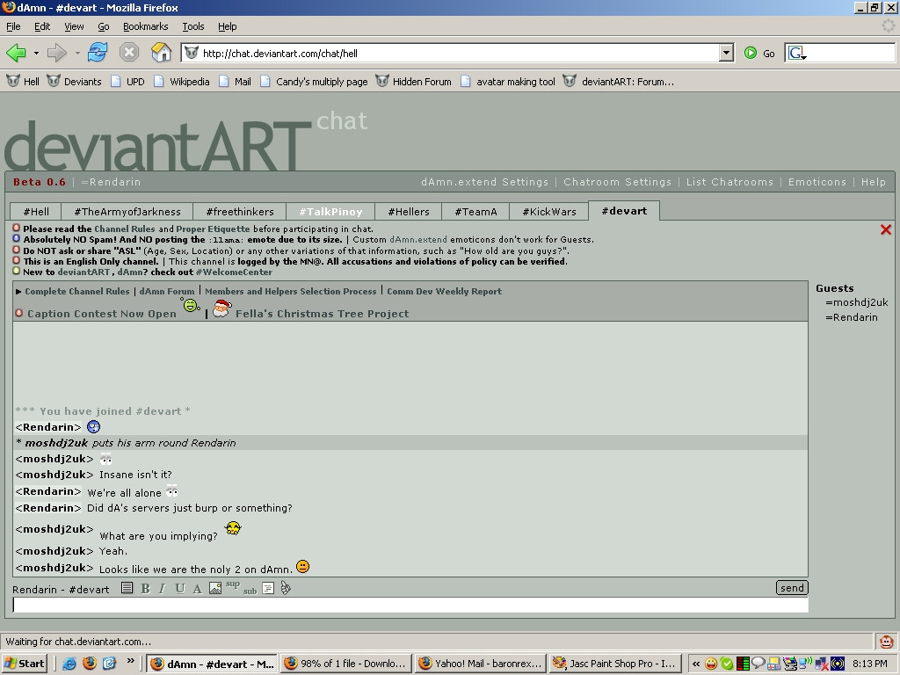Click the wireless network tray icon
Image resolution: width=900 pixels, height=675 pixels.
[805, 664]
